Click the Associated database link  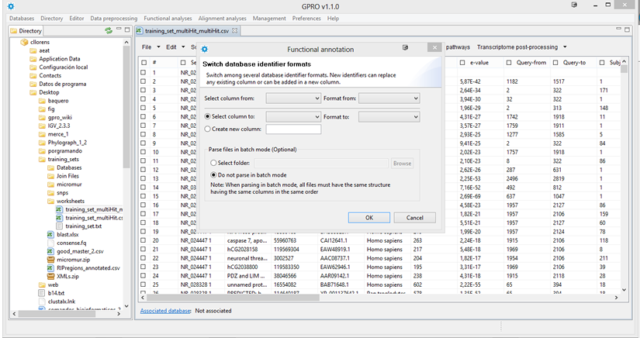(164, 311)
